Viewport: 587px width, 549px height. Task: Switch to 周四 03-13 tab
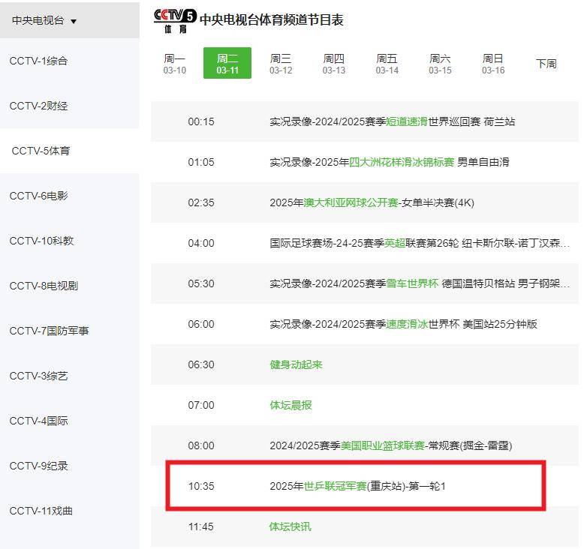click(x=334, y=64)
